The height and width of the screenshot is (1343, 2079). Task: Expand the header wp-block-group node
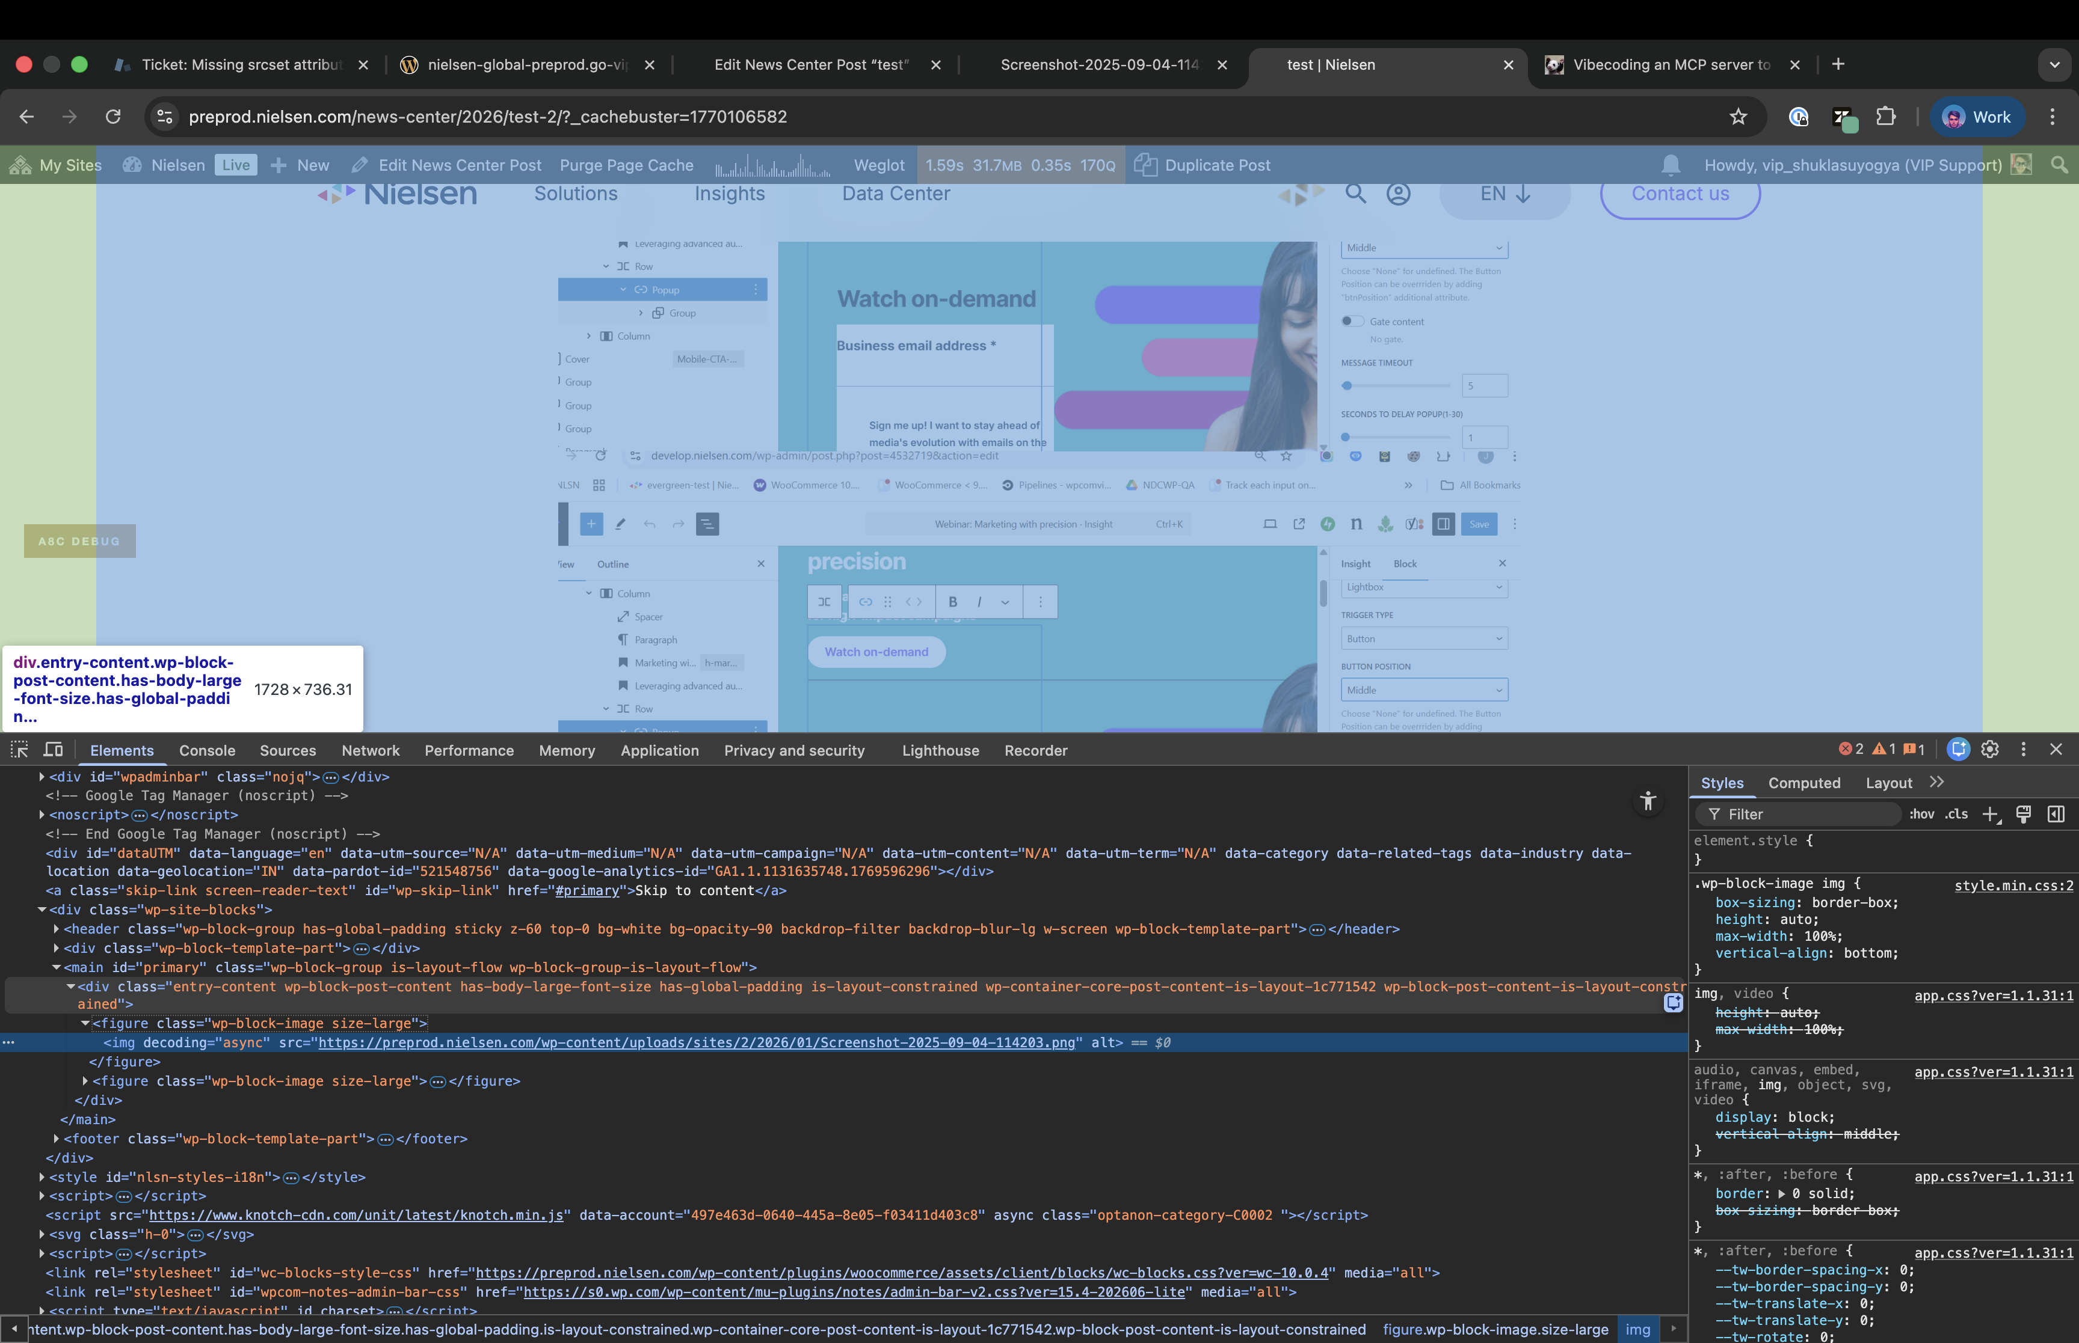coord(56,929)
